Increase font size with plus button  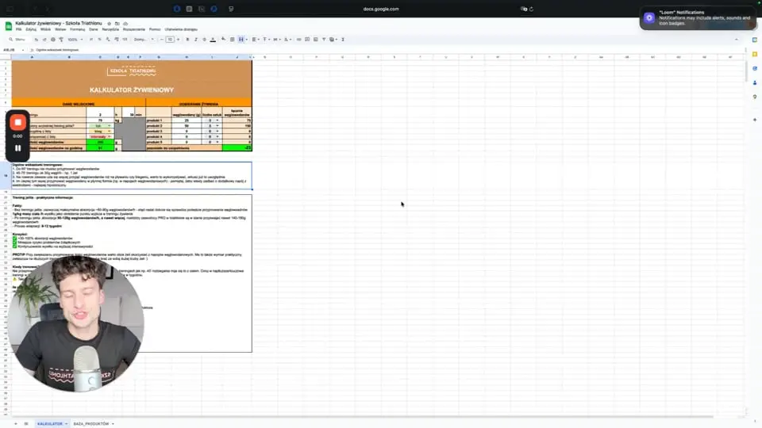click(178, 40)
